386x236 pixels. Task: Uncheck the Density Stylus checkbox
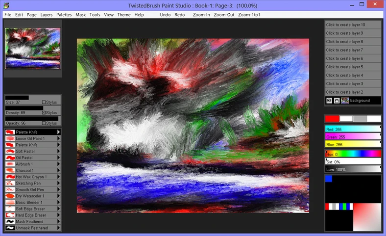[44, 113]
